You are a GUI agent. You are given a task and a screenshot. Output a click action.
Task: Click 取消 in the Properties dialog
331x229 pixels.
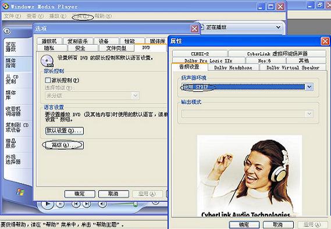point(278,224)
